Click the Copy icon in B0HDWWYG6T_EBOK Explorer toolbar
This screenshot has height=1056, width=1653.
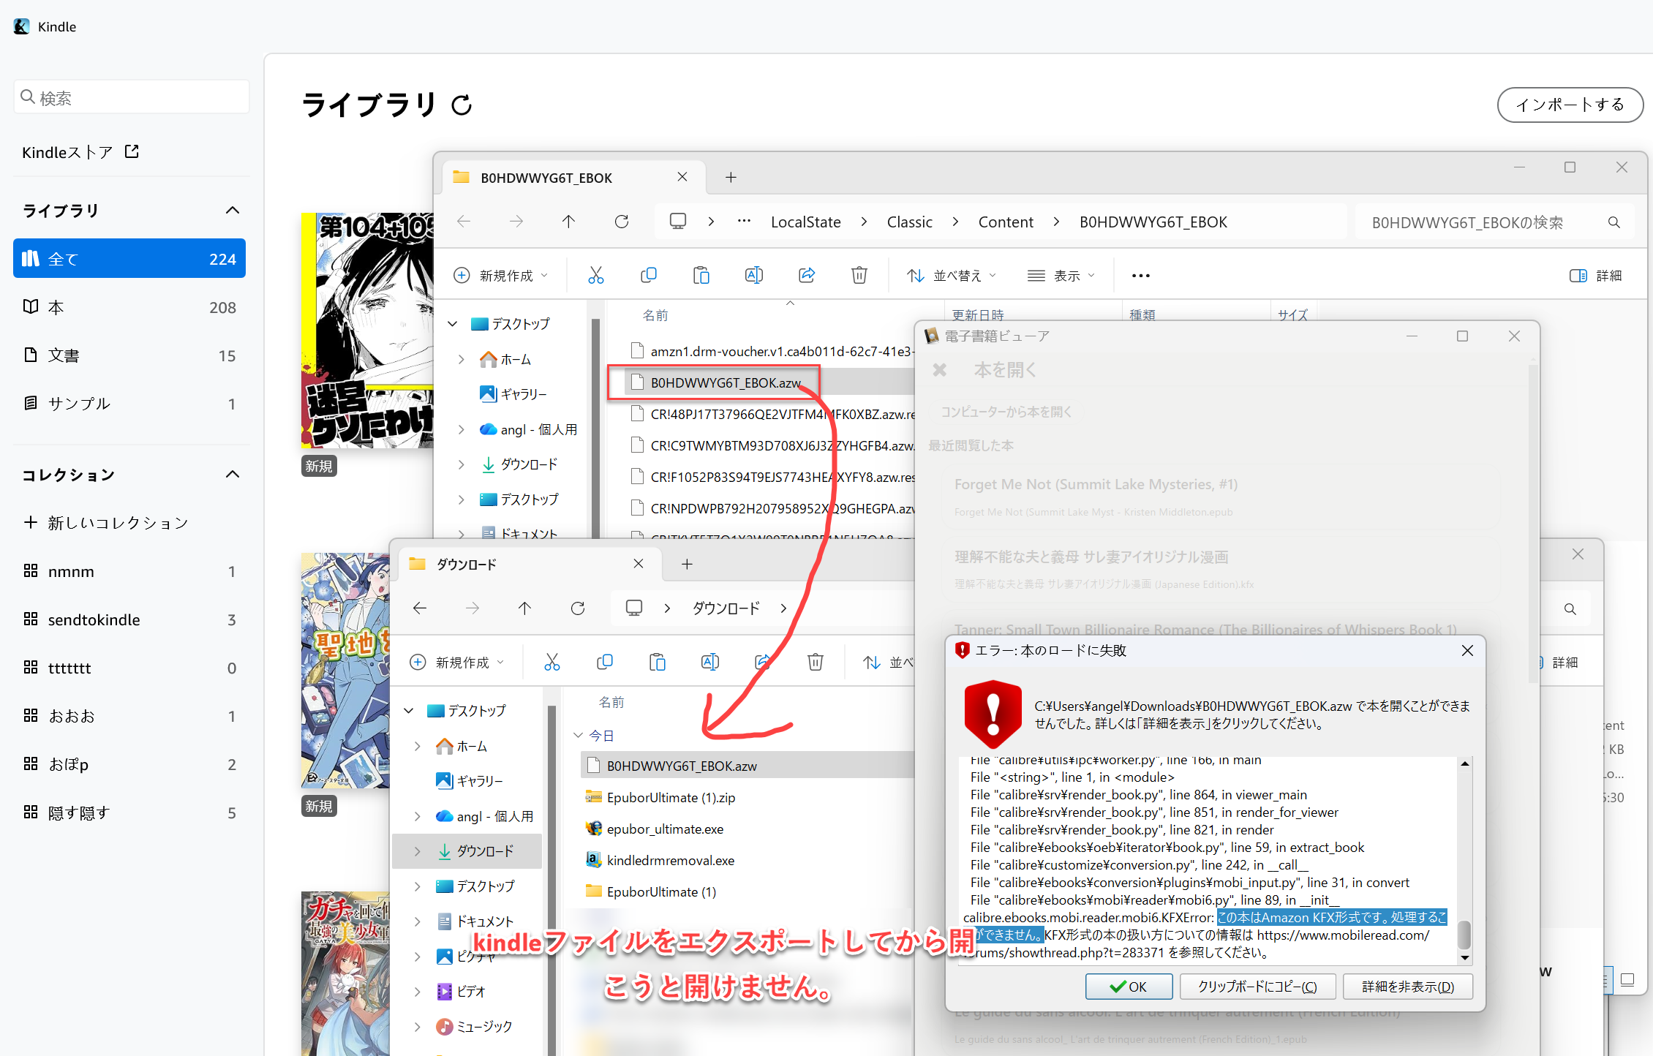point(649,276)
